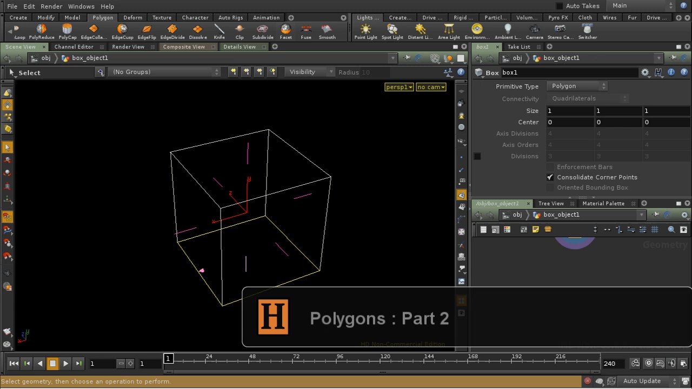
Task: Open the Visibility dropdown
Action: [309, 72]
